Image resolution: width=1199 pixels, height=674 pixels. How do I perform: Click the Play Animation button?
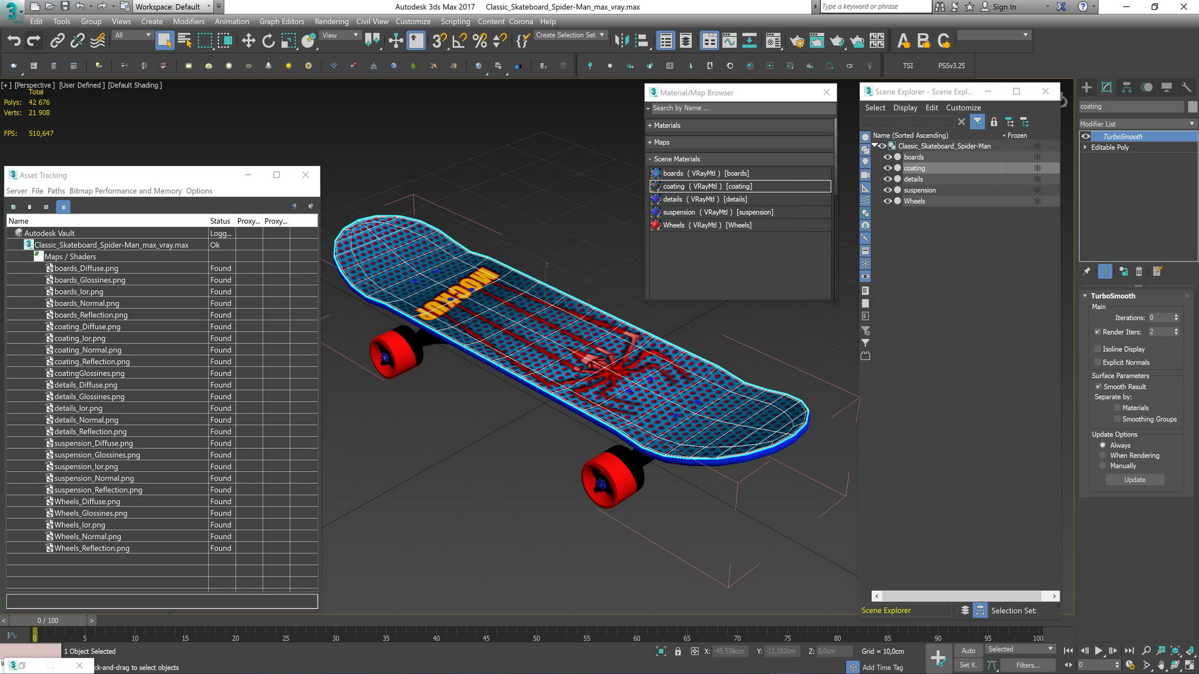tap(1098, 650)
